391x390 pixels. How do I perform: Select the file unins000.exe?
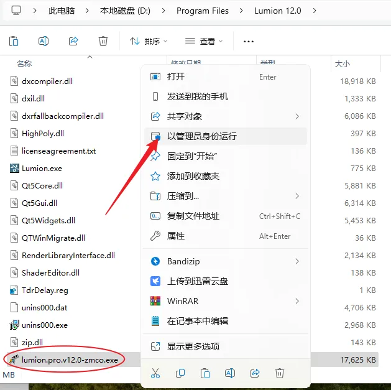coord(45,325)
